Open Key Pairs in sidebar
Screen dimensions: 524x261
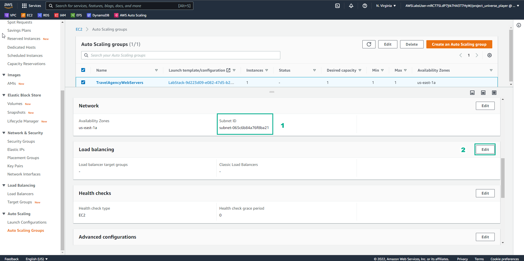pos(15,166)
